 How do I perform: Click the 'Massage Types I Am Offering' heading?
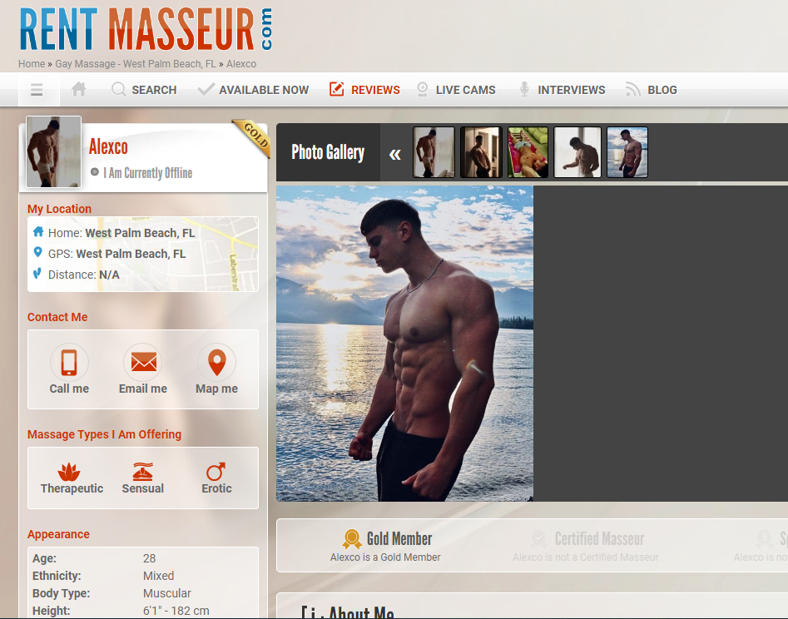(x=105, y=434)
